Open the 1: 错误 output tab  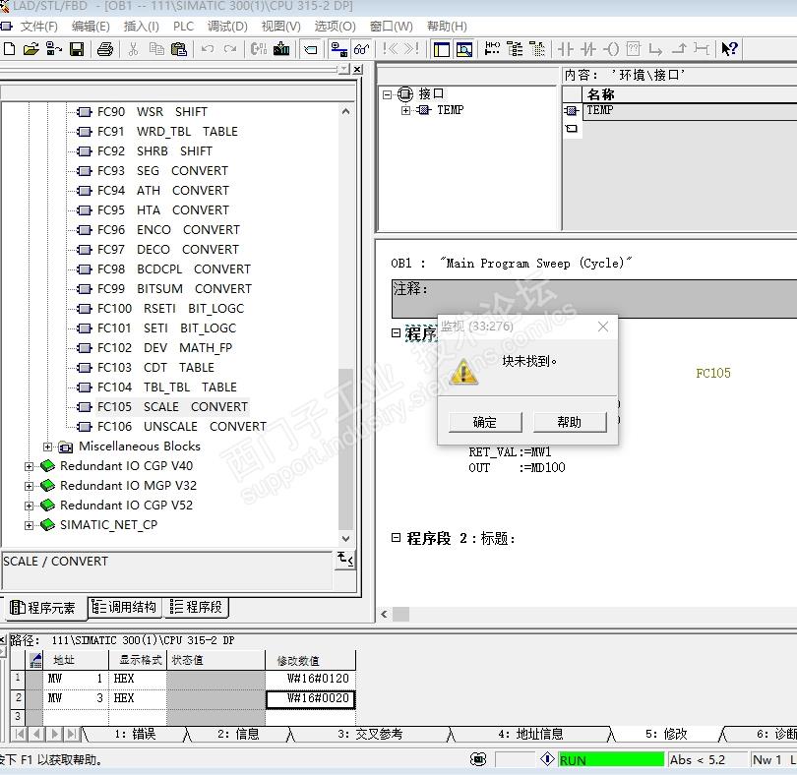coord(135,735)
